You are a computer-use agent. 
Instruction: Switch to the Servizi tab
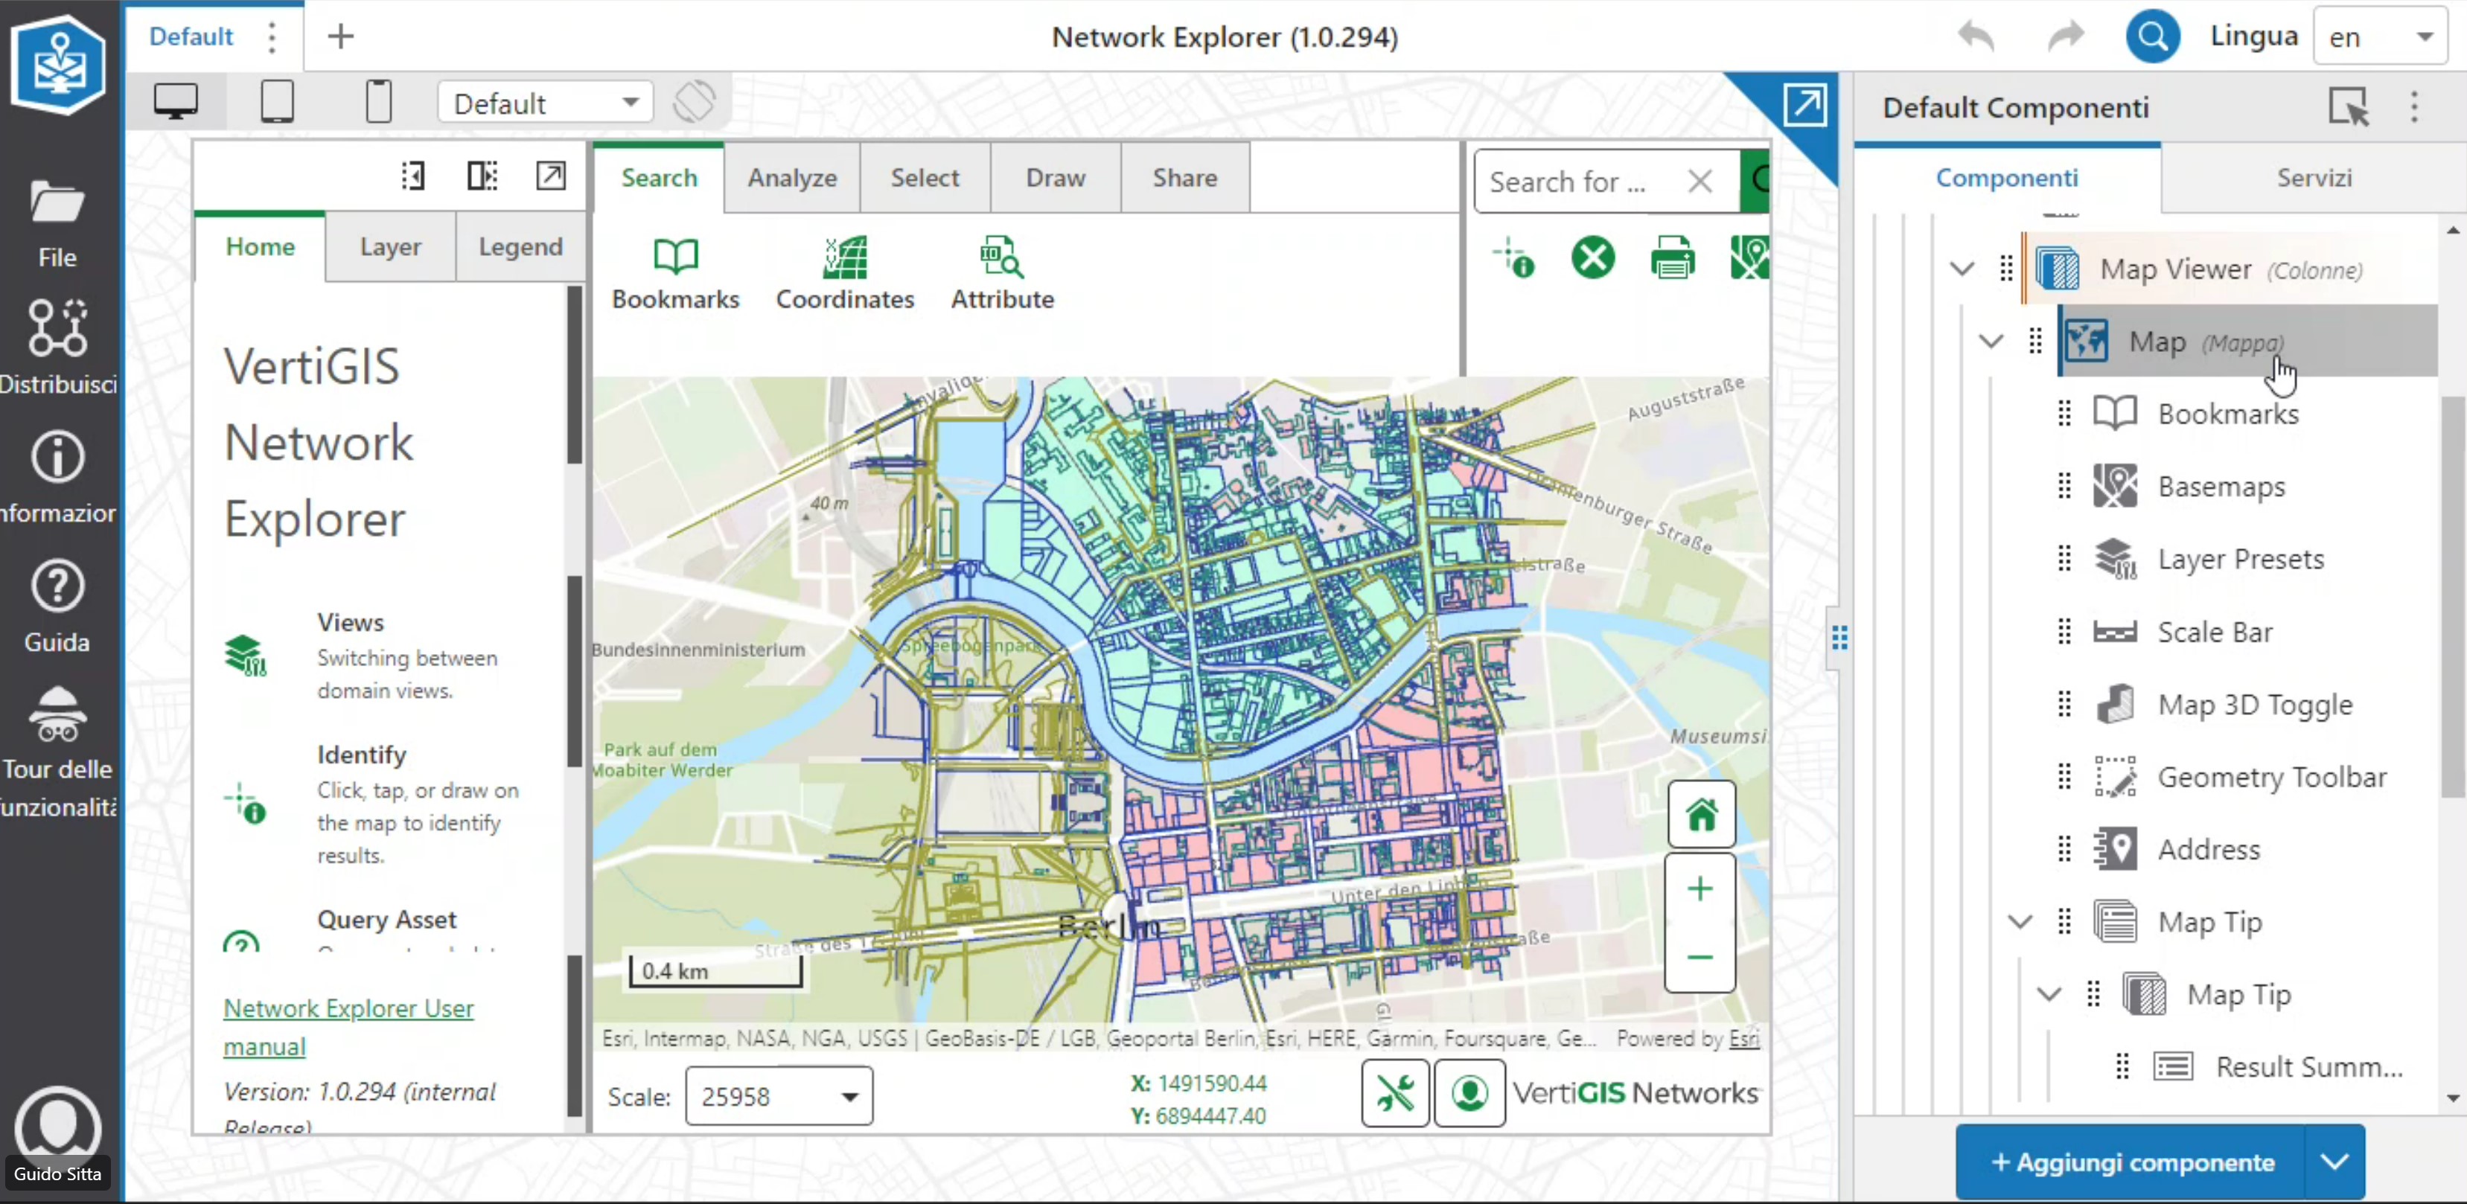tap(2314, 178)
